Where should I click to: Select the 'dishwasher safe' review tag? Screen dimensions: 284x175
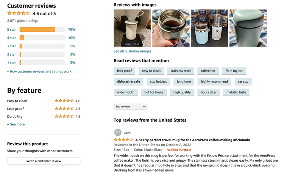pyautogui.click(x=128, y=81)
